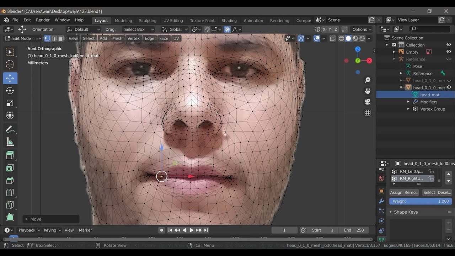This screenshot has width=455, height=256.
Task: Open the Keying dropdown in timeline
Action: pyautogui.click(x=52, y=230)
